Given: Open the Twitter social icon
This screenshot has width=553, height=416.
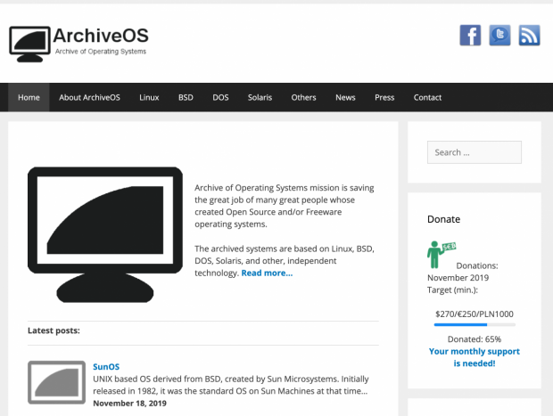Looking at the screenshot, I should [499, 36].
